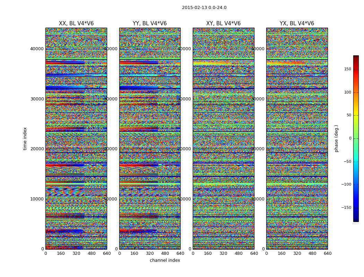Click the -150 tick label on the colorbar
Viewport: 364px width, 277px height.
coord(346,207)
